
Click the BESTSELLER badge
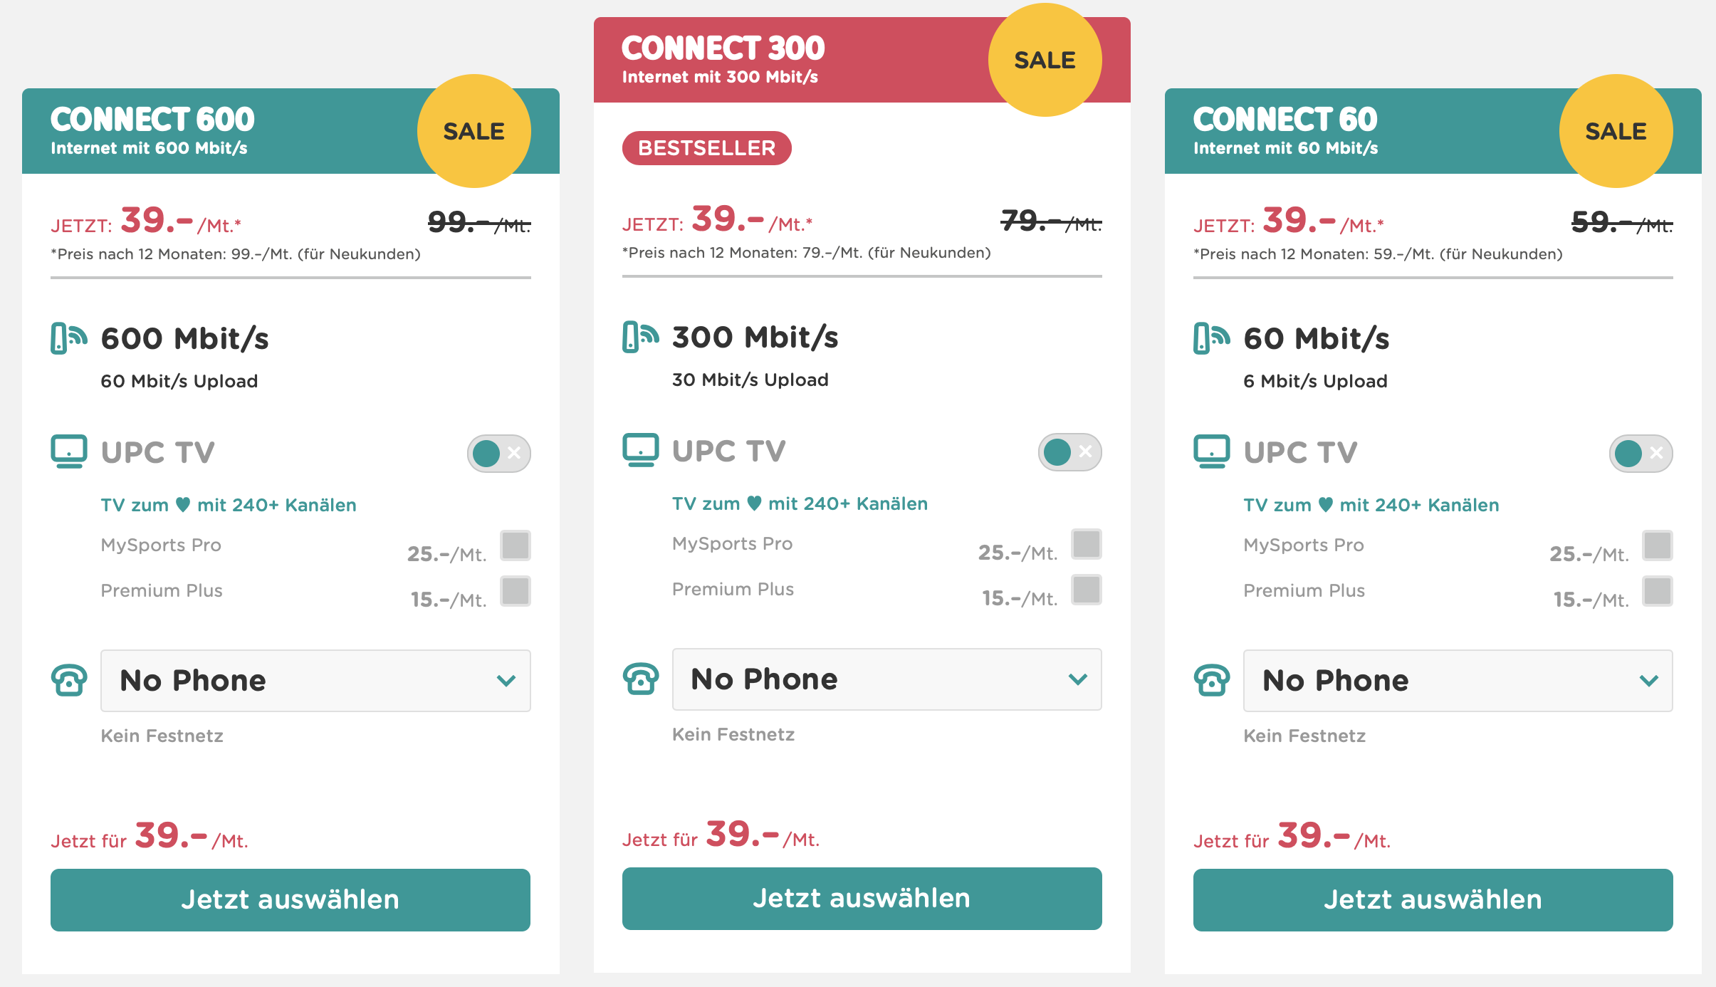tap(706, 148)
